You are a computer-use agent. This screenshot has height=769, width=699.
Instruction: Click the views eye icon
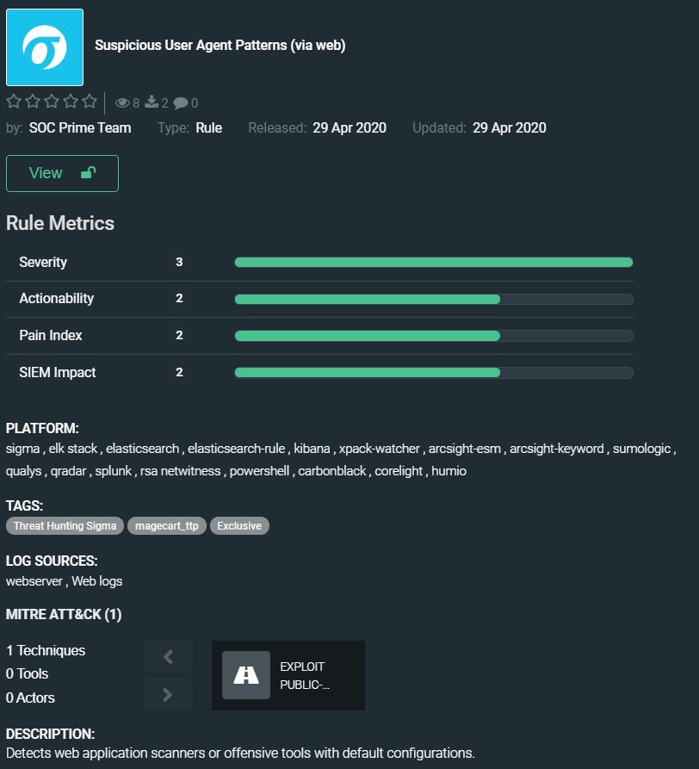click(122, 103)
